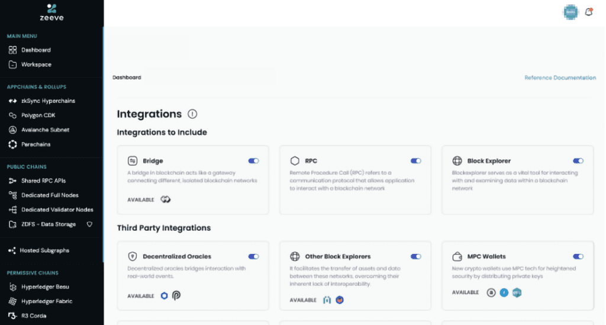Click the Parachains icon
The height and width of the screenshot is (325, 606).
coord(13,144)
